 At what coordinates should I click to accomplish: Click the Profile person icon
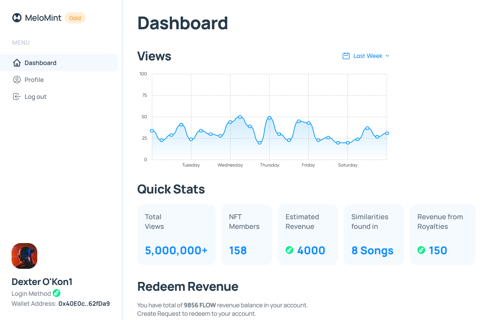[17, 80]
